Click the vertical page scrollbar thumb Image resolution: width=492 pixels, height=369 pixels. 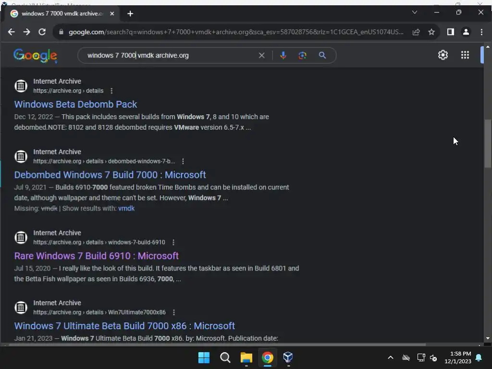pyautogui.click(x=488, y=144)
